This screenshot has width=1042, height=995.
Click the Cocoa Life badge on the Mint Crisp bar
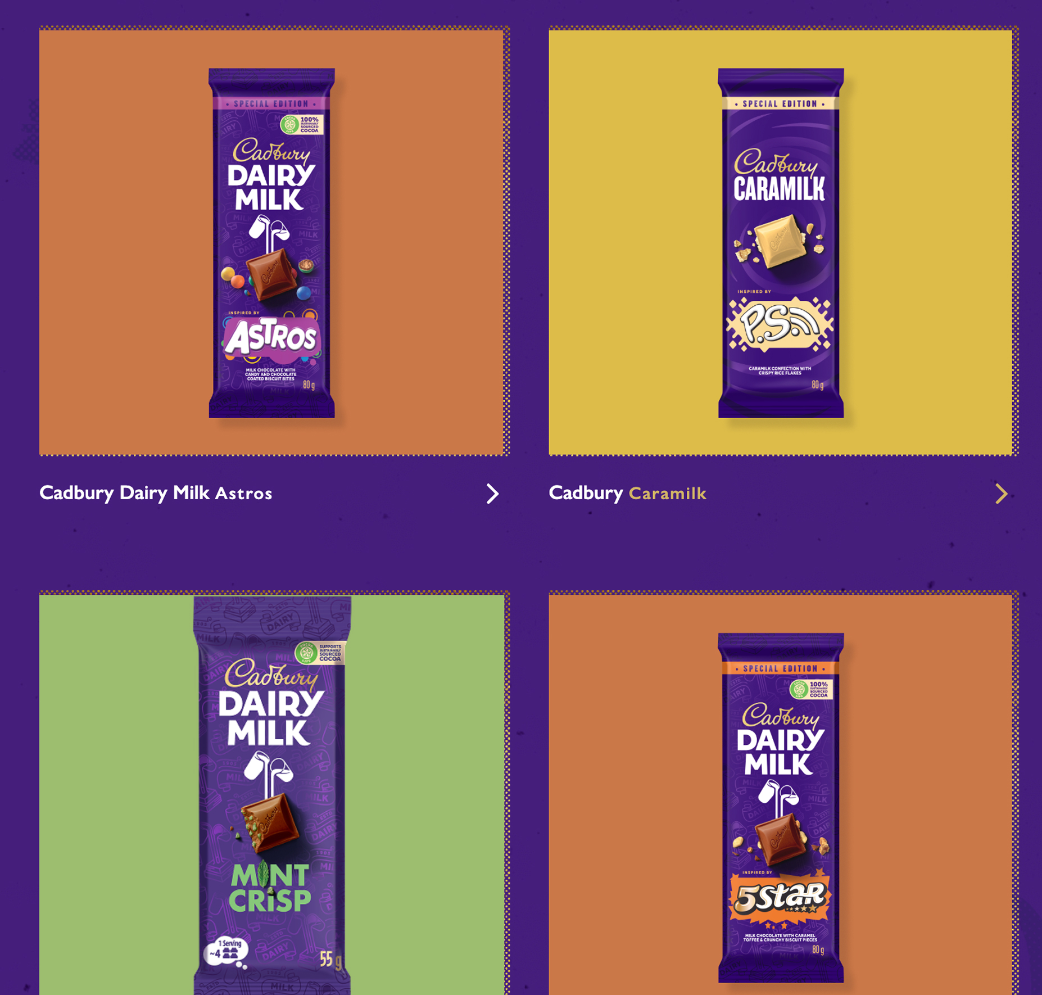coord(320,653)
